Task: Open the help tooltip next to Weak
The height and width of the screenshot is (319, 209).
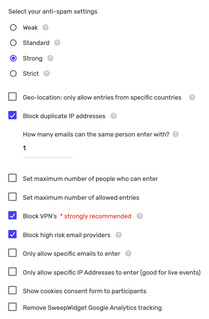Action: [45, 27]
